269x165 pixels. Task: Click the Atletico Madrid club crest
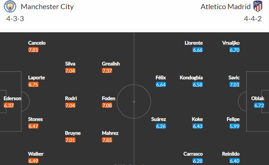pos(258,6)
